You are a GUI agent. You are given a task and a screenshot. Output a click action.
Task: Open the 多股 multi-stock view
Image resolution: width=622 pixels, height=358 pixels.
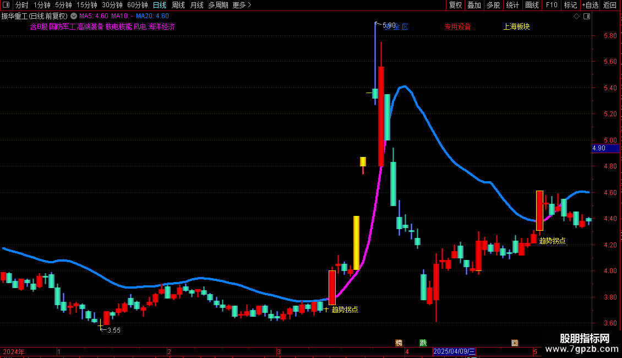[493, 5]
